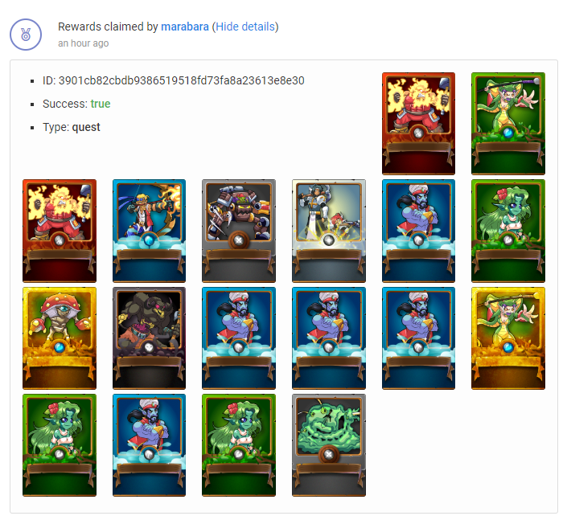Open the green slime blob card
This screenshot has height=520, width=567.
coord(329,445)
